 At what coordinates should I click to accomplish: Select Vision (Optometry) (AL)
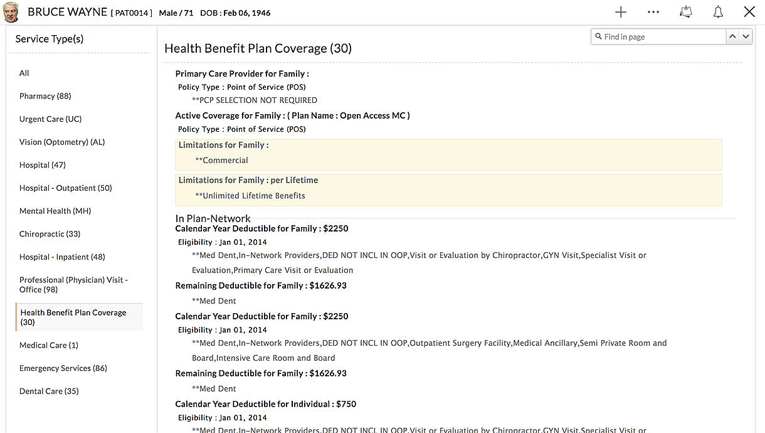pos(61,142)
